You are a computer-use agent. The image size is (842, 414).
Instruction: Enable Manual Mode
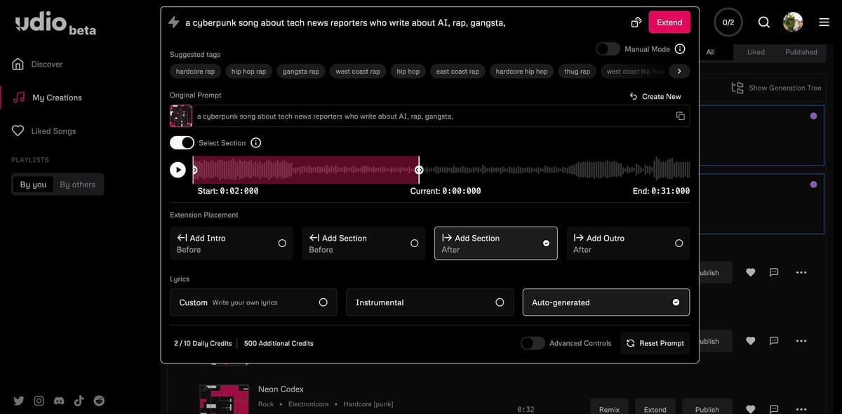pyautogui.click(x=607, y=48)
